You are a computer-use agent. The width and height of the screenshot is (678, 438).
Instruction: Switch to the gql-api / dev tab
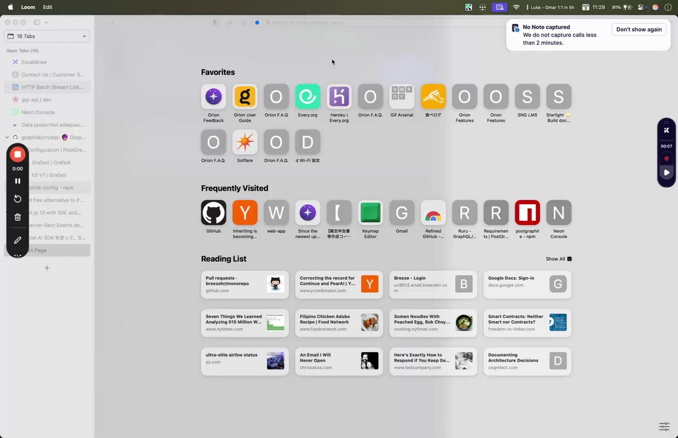47,100
